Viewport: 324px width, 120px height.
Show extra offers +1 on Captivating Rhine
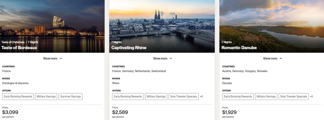tap(202, 96)
